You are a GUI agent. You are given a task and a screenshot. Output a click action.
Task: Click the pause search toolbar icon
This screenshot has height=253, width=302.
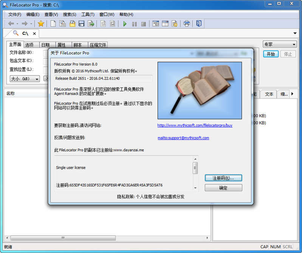click(x=134, y=24)
